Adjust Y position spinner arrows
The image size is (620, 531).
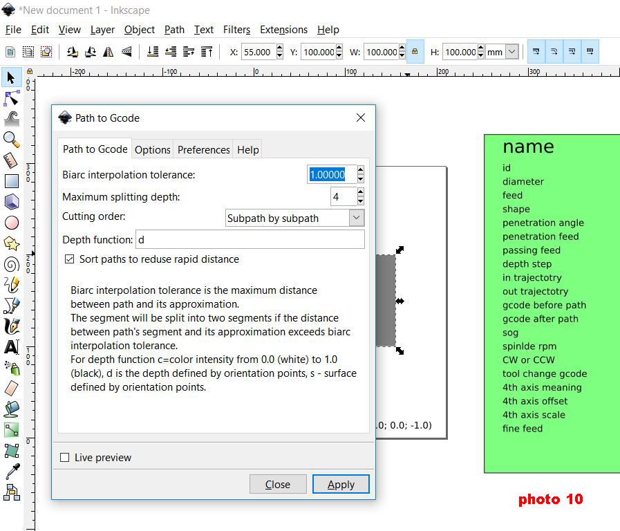339,52
